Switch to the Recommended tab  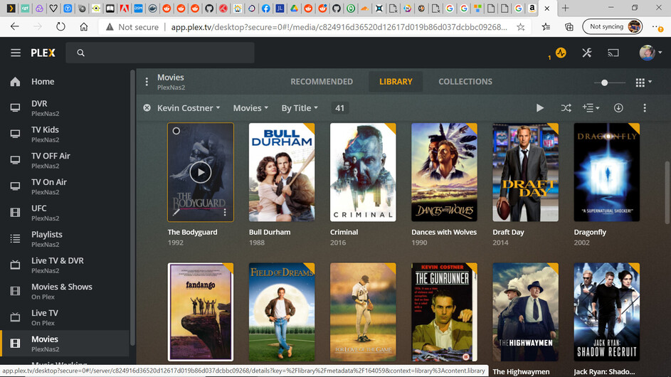322,81
